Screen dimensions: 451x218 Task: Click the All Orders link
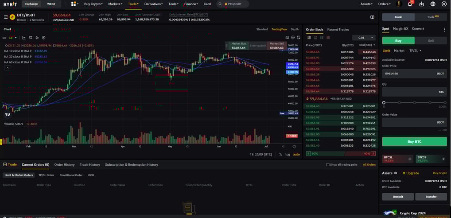coord(369,165)
